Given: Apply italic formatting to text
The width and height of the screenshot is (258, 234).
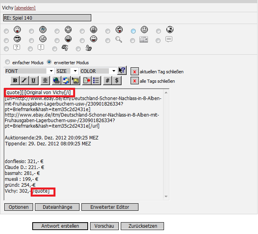Looking at the screenshot, I should click(24, 80).
